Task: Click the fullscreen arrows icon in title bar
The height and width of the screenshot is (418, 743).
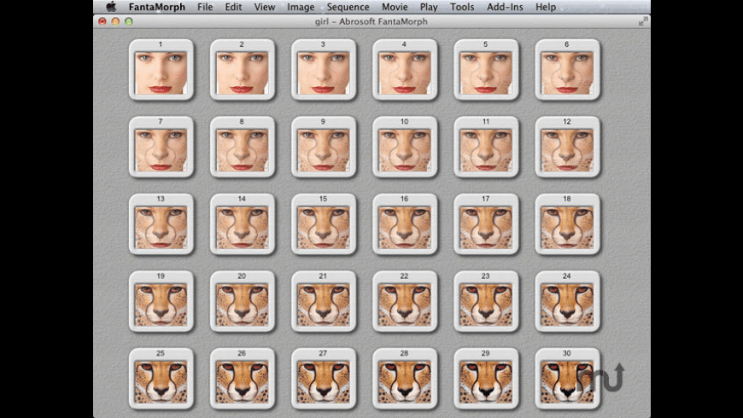Action: tap(641, 20)
